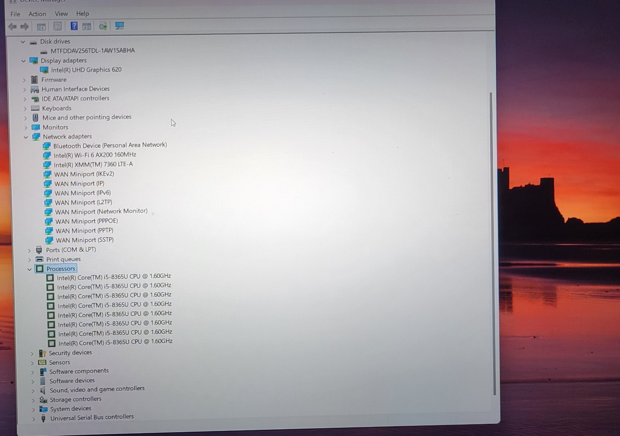620x436 pixels.
Task: Click the vertical scrollbar of the device tree
Action: tap(492, 244)
